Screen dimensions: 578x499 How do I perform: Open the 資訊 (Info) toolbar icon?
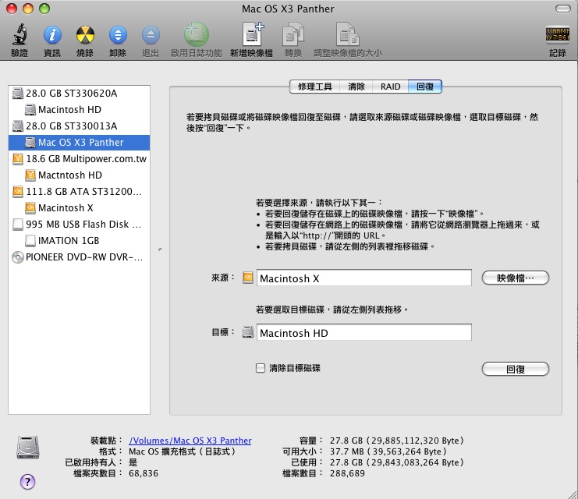click(x=52, y=35)
